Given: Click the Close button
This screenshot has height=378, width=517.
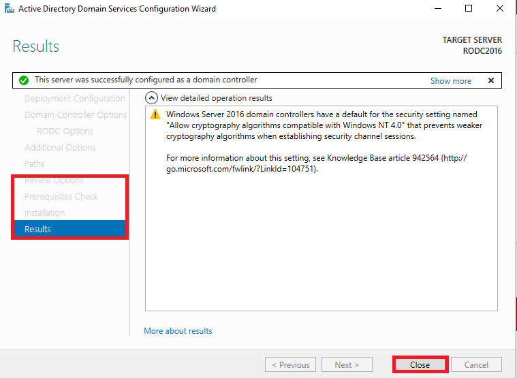Looking at the screenshot, I should click(420, 365).
